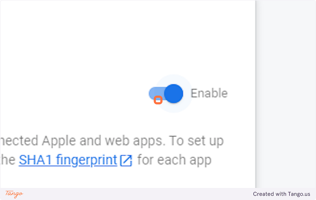
Task: Click the Enable label text
Action: (x=209, y=93)
